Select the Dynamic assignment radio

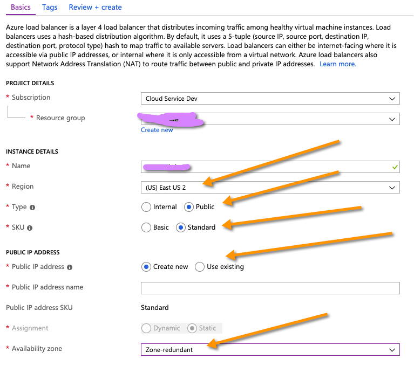click(146, 328)
